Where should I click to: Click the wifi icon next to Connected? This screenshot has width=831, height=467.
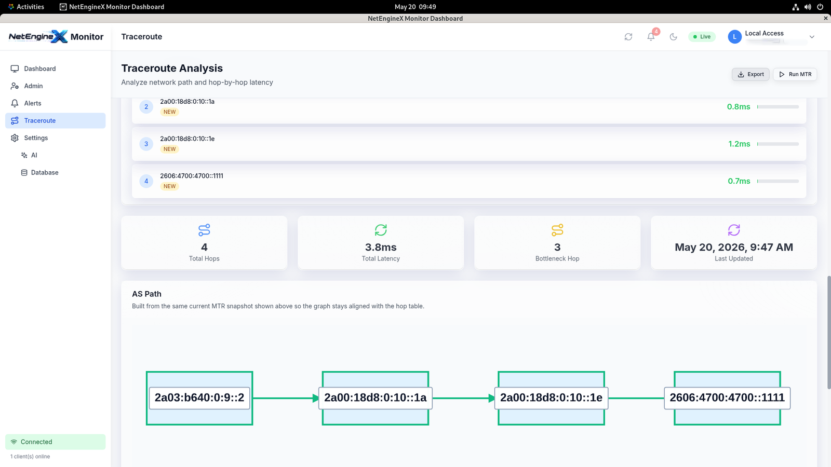pos(14,442)
